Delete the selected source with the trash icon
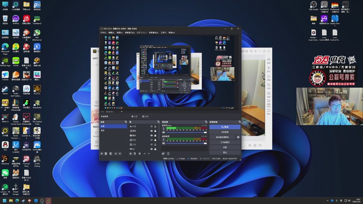The width and height of the screenshot is (363, 204). (135, 154)
